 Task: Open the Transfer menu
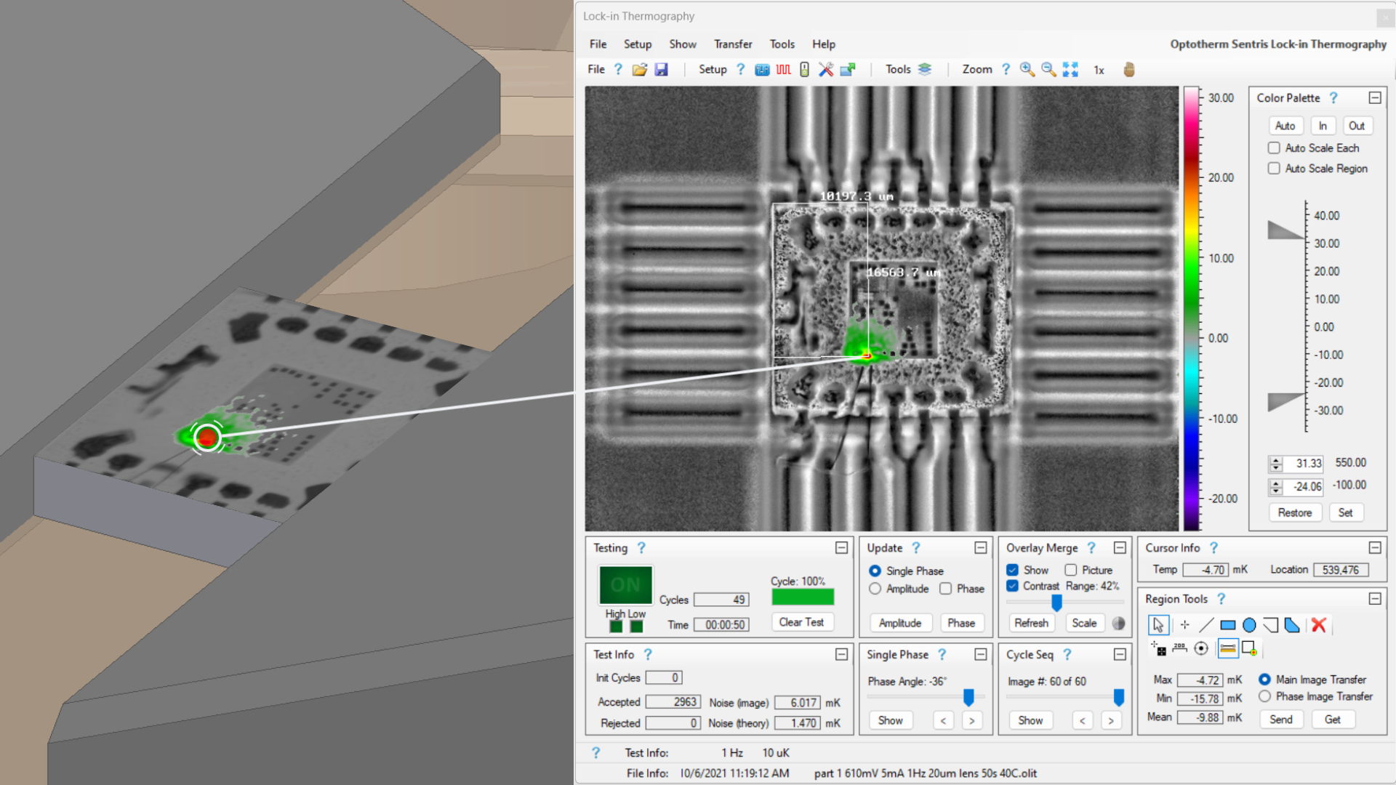click(x=733, y=44)
